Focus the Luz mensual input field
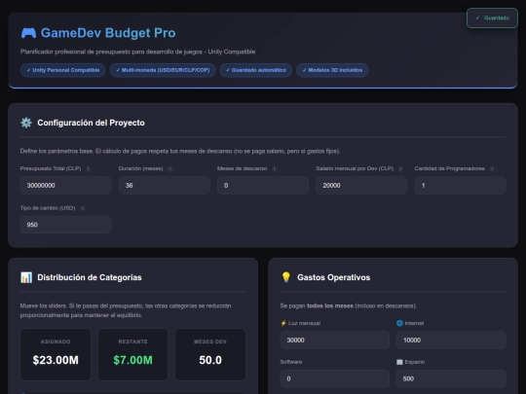526x394 pixels. (335, 340)
